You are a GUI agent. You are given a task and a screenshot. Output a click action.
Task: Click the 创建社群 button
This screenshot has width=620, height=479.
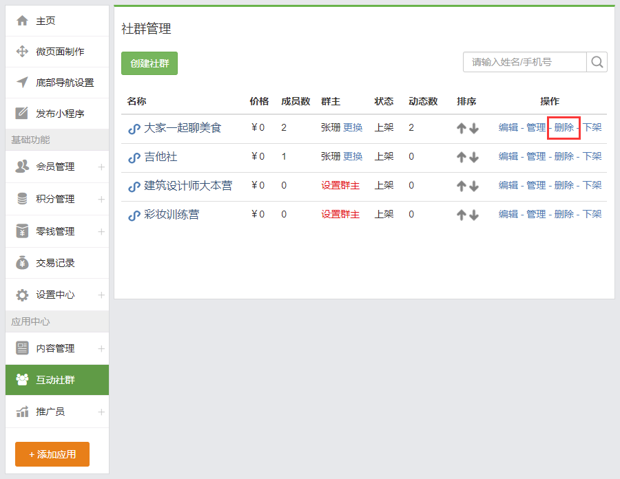[x=149, y=63]
